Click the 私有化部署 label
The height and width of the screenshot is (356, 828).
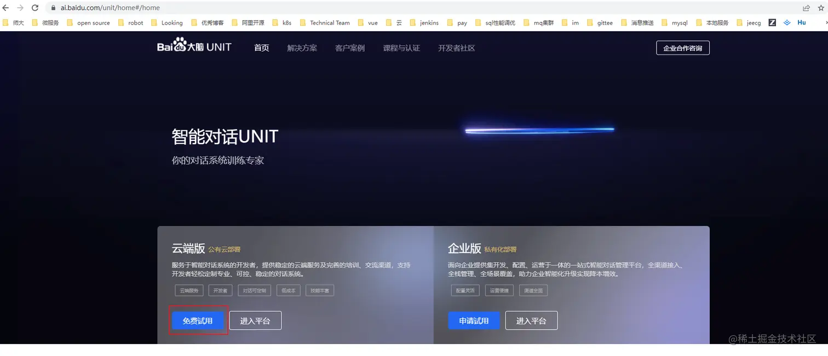(500, 249)
